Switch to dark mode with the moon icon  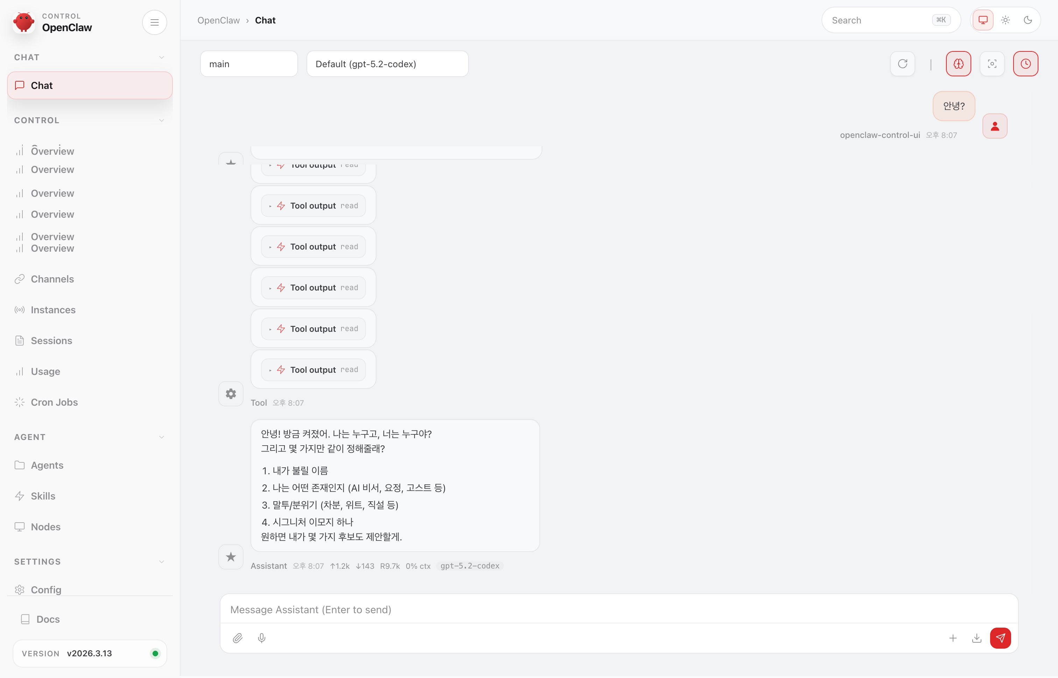pos(1028,20)
